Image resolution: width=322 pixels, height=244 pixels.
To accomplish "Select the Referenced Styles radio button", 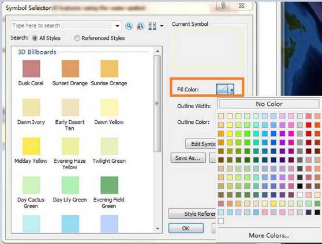I will point(77,39).
